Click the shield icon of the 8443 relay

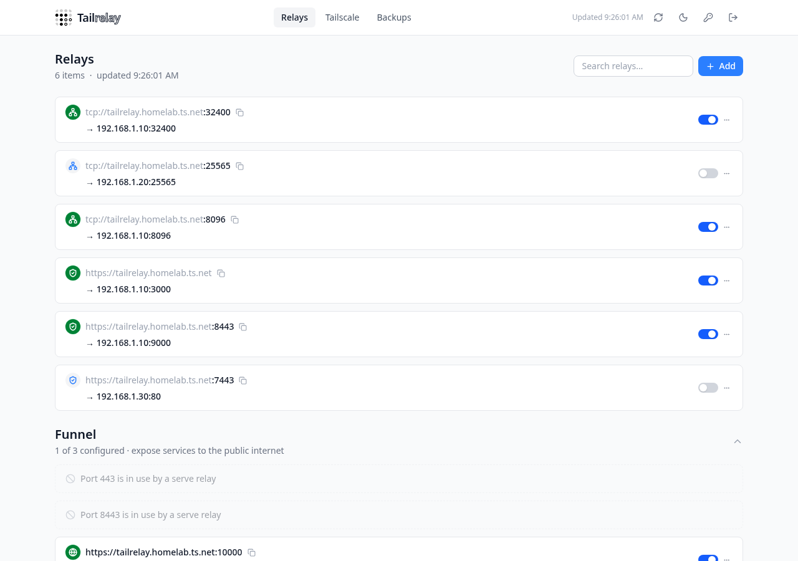[x=73, y=327]
